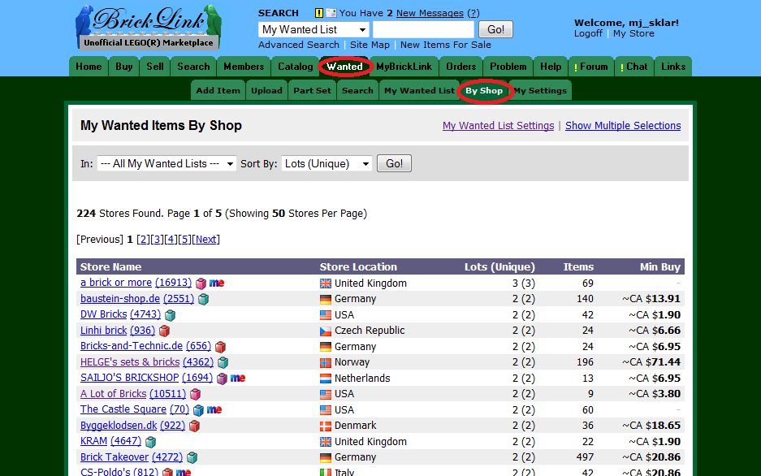
Task: Open the New Messages link
Action: pos(430,13)
